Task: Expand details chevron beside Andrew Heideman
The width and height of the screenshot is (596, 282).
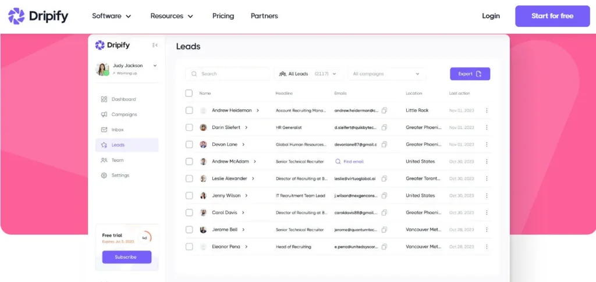Action: (x=258, y=110)
